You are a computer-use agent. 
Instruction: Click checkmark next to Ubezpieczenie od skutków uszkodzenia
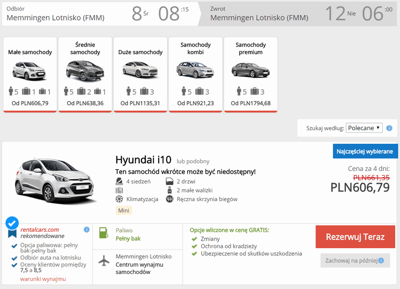(194, 254)
